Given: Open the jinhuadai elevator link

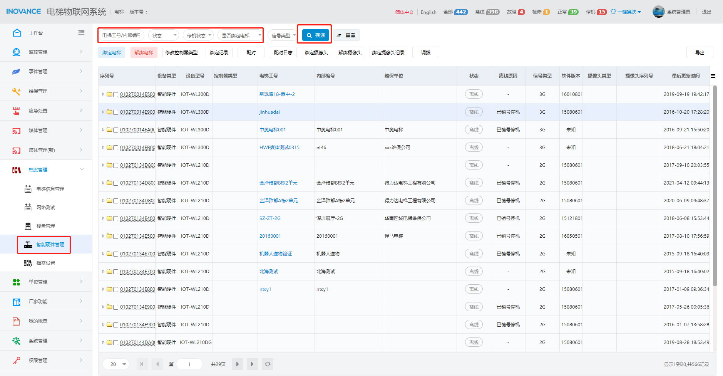Looking at the screenshot, I should coord(269,112).
